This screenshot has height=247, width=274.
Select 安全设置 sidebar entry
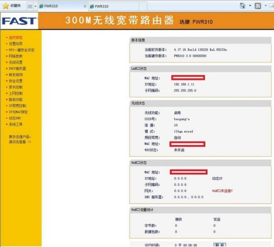pyautogui.click(x=16, y=81)
